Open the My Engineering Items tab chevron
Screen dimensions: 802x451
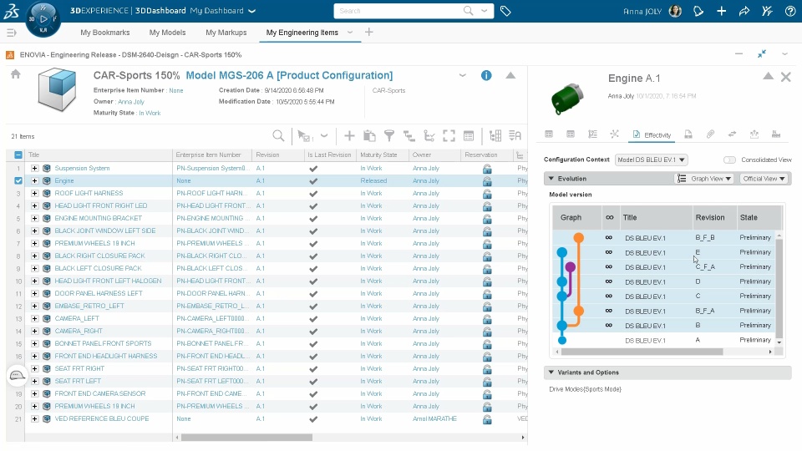(x=350, y=33)
